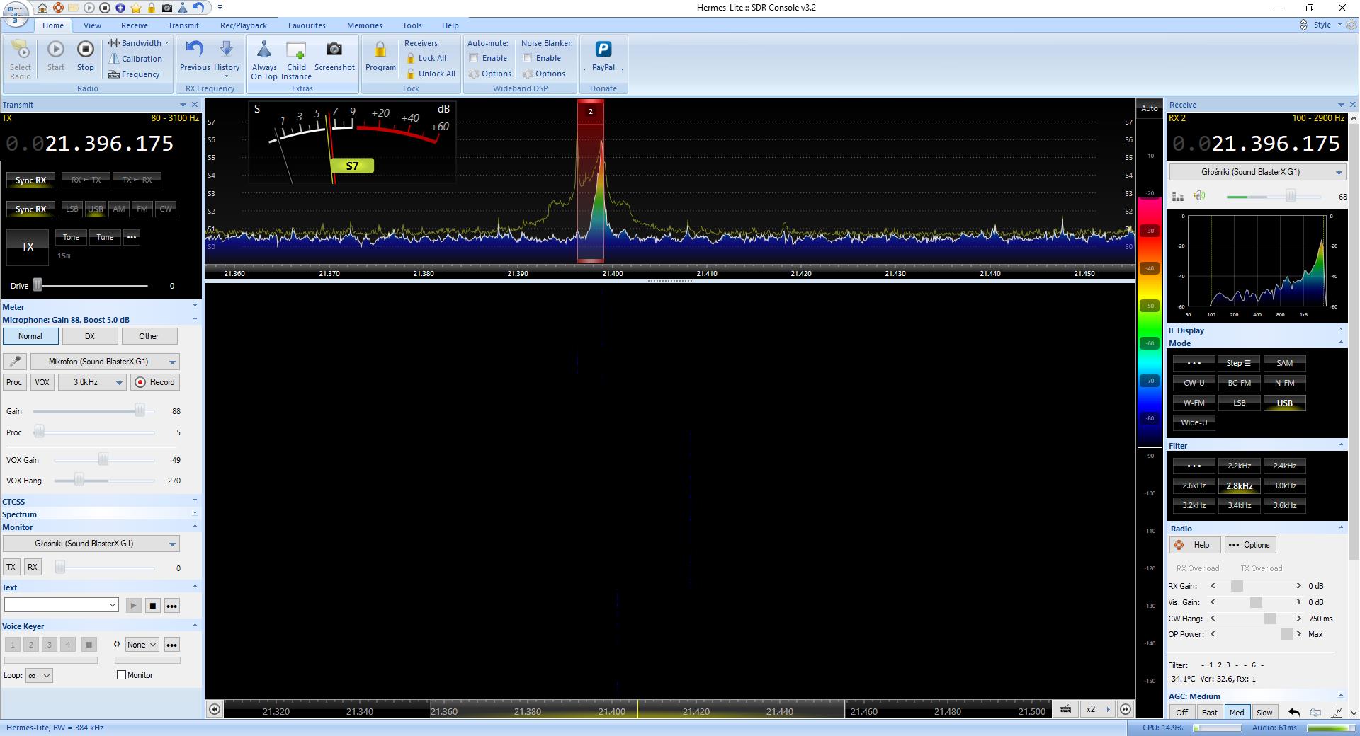Click the Child Instance icon

click(295, 50)
